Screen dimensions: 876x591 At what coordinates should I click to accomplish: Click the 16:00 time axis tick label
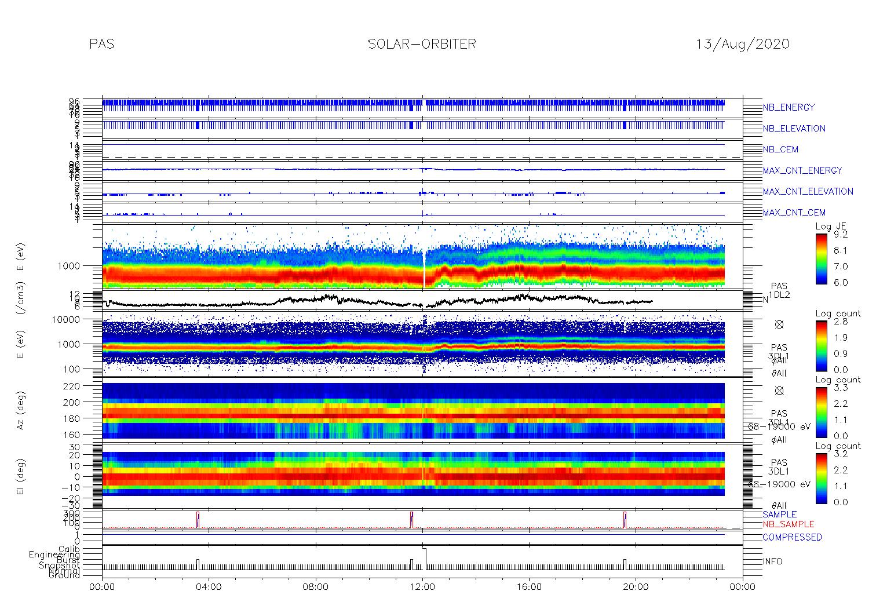click(529, 586)
